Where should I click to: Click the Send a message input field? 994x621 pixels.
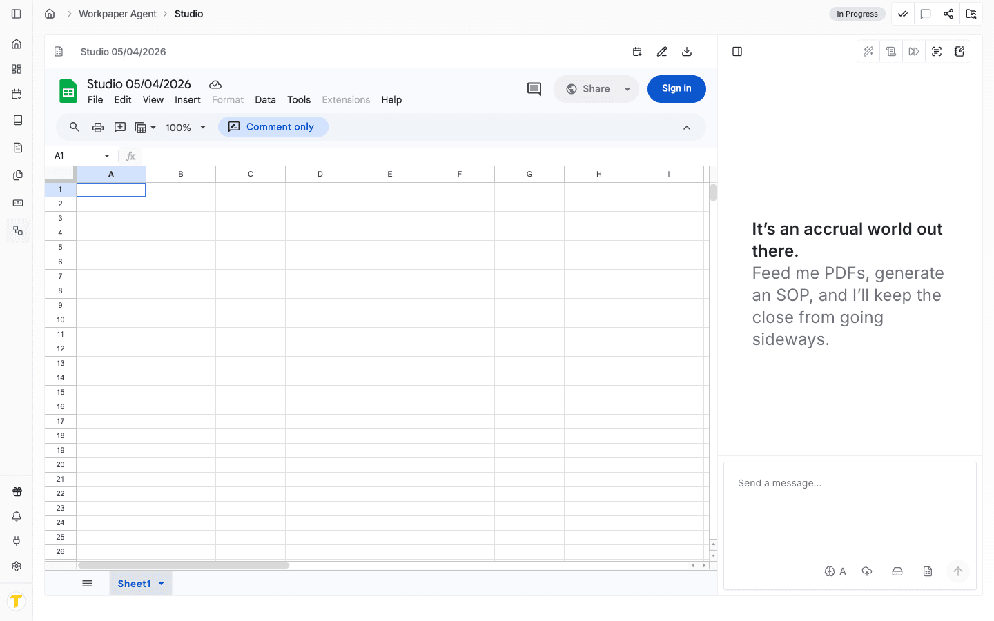(x=850, y=511)
